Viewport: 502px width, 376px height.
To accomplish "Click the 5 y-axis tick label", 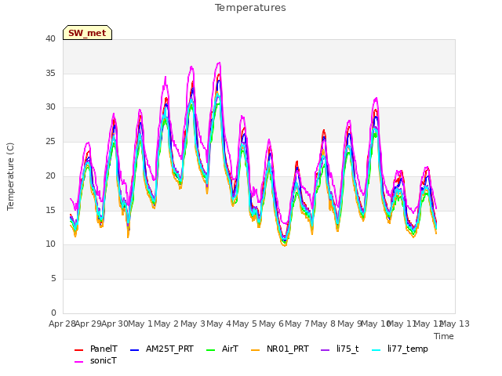I will click(x=53, y=279).
